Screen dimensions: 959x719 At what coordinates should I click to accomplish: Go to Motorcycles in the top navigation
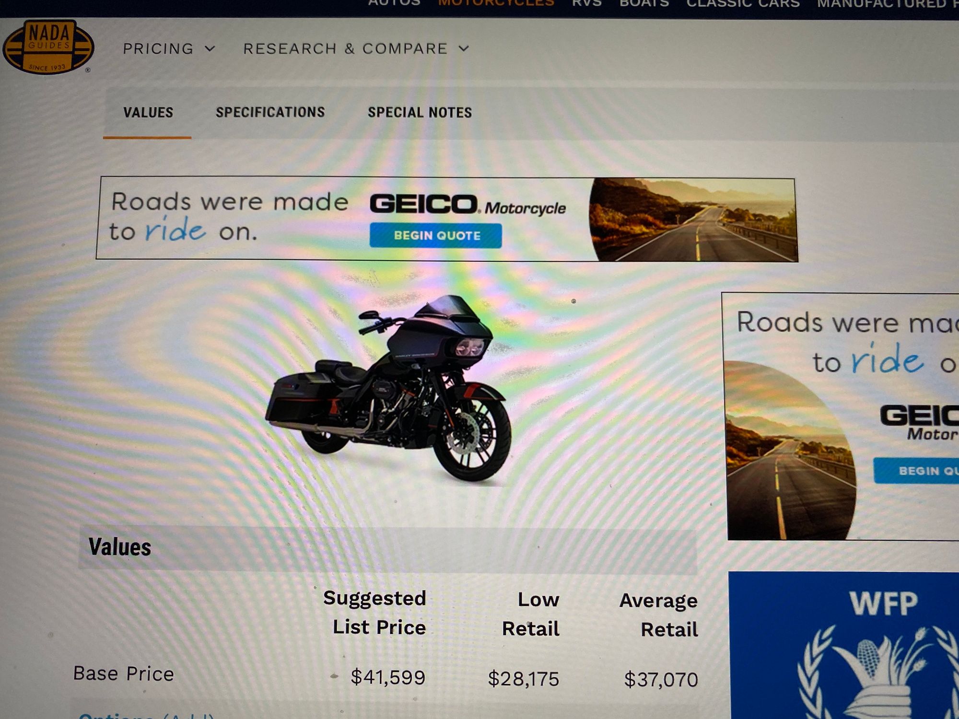[496, 3]
